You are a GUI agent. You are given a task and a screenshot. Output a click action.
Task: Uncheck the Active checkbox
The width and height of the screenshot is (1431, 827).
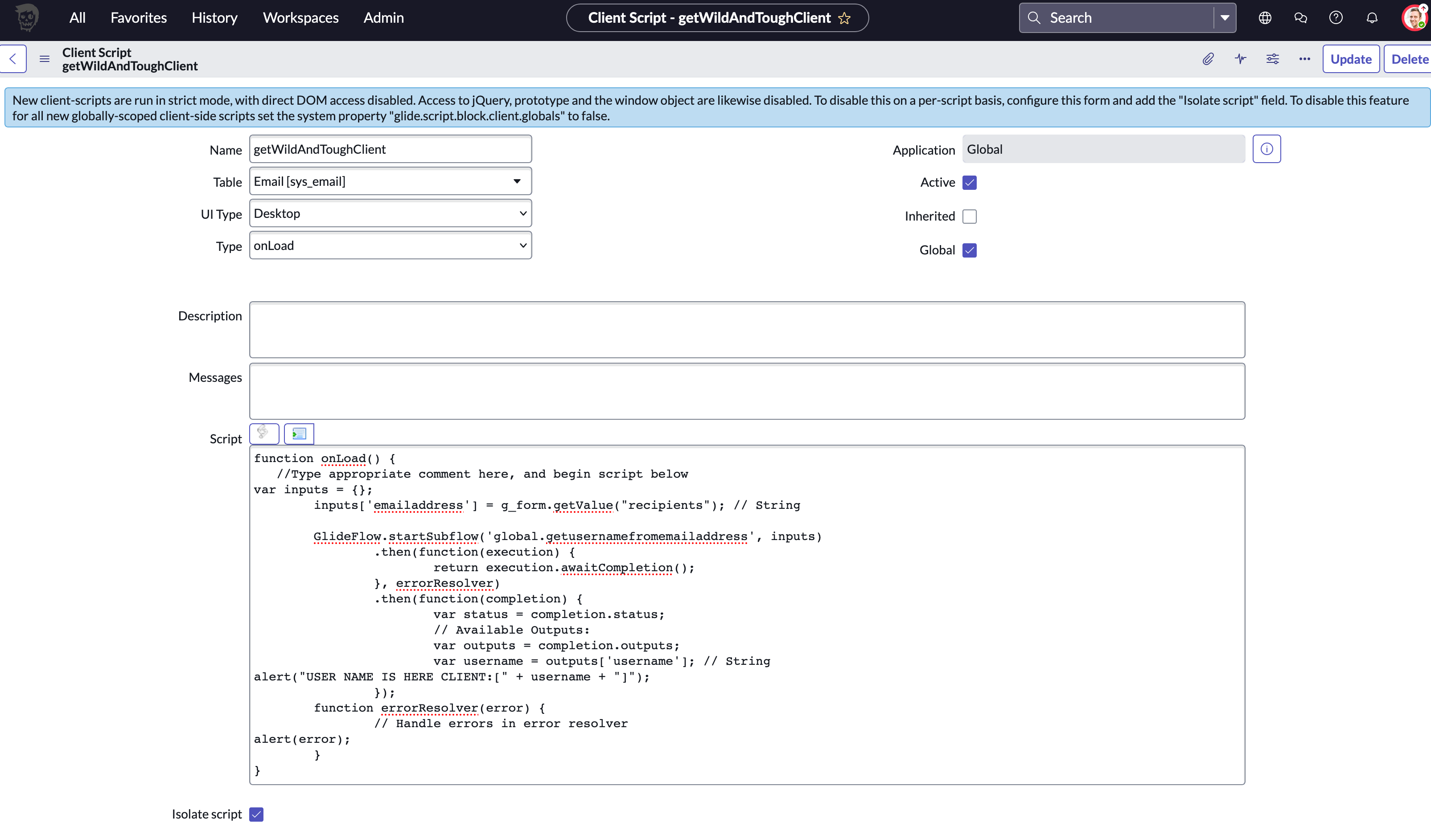click(969, 183)
